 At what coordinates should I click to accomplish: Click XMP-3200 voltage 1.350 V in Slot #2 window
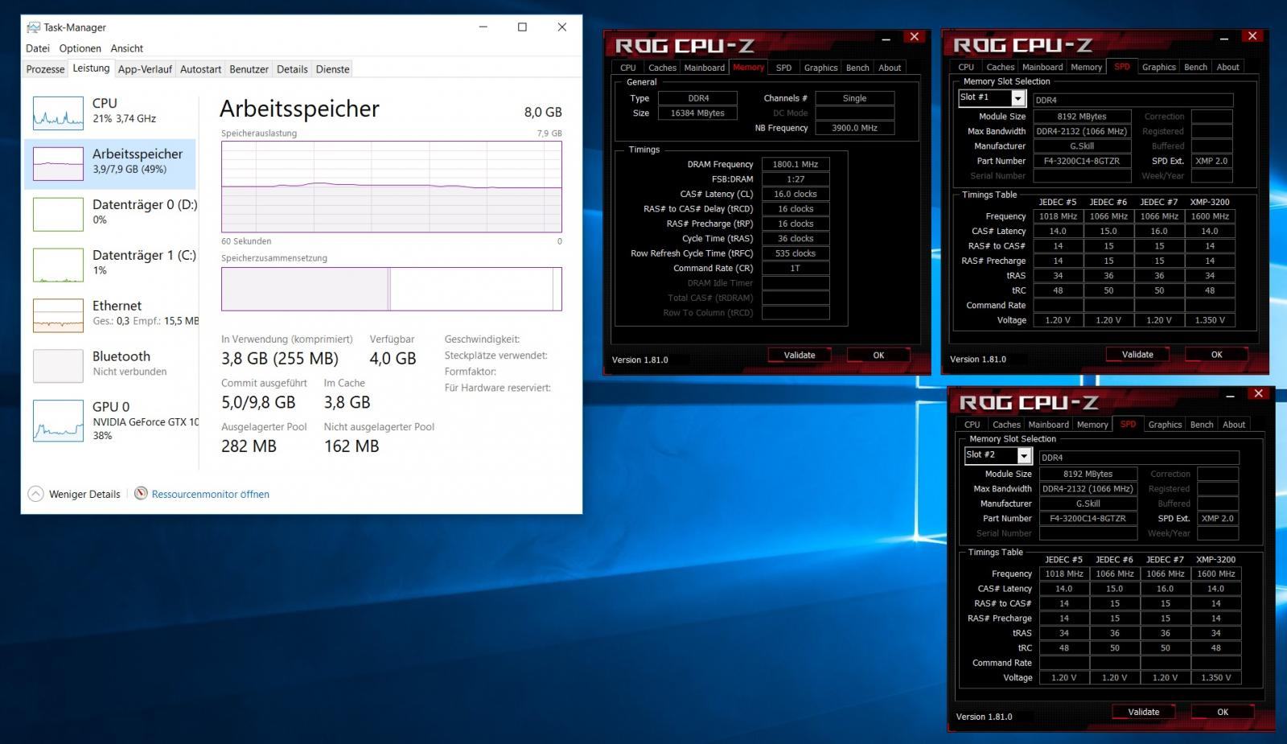(x=1215, y=677)
